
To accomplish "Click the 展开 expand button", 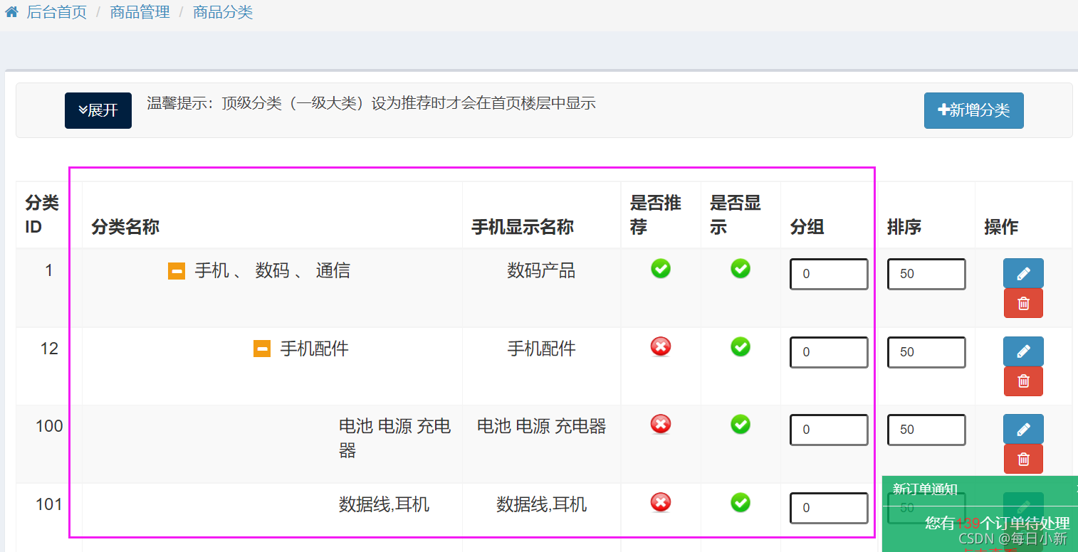I will 98,110.
